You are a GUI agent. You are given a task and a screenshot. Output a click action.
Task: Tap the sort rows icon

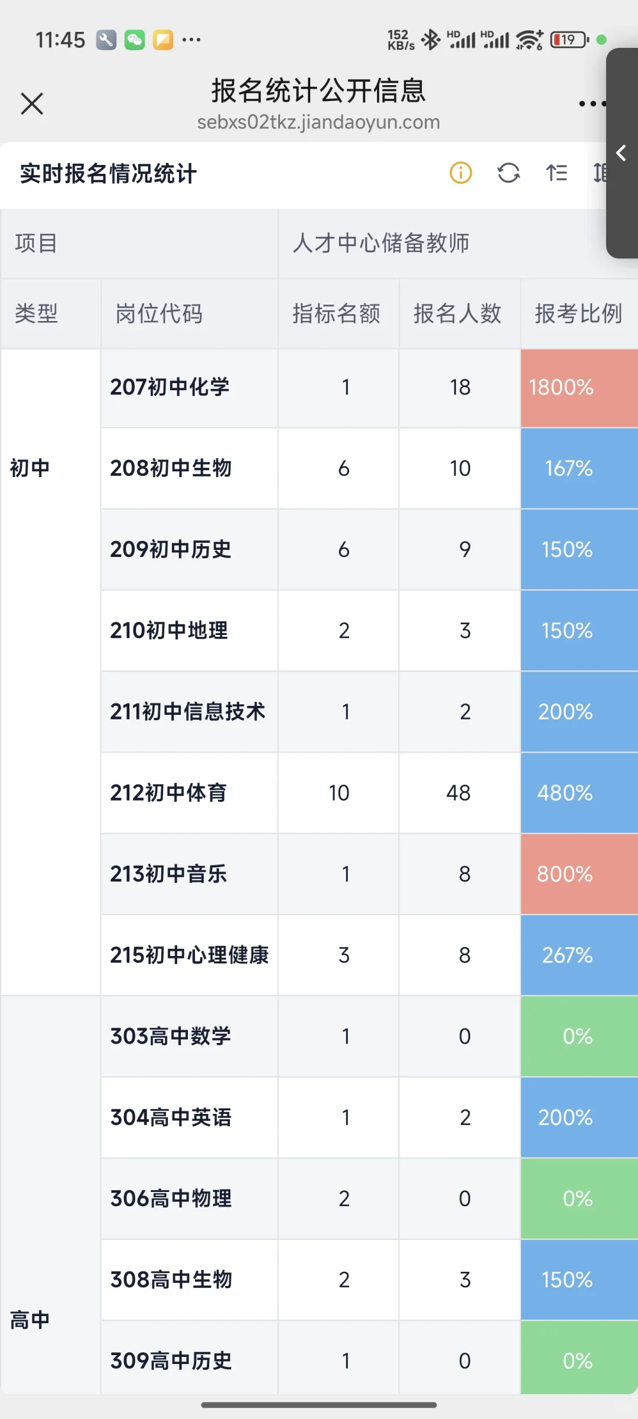[x=556, y=173]
